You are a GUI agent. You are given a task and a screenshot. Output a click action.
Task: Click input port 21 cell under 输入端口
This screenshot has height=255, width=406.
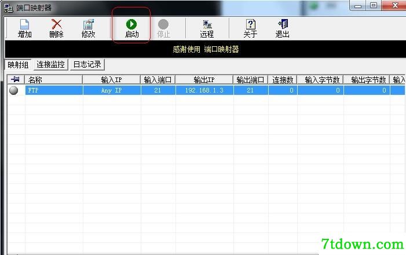(158, 90)
